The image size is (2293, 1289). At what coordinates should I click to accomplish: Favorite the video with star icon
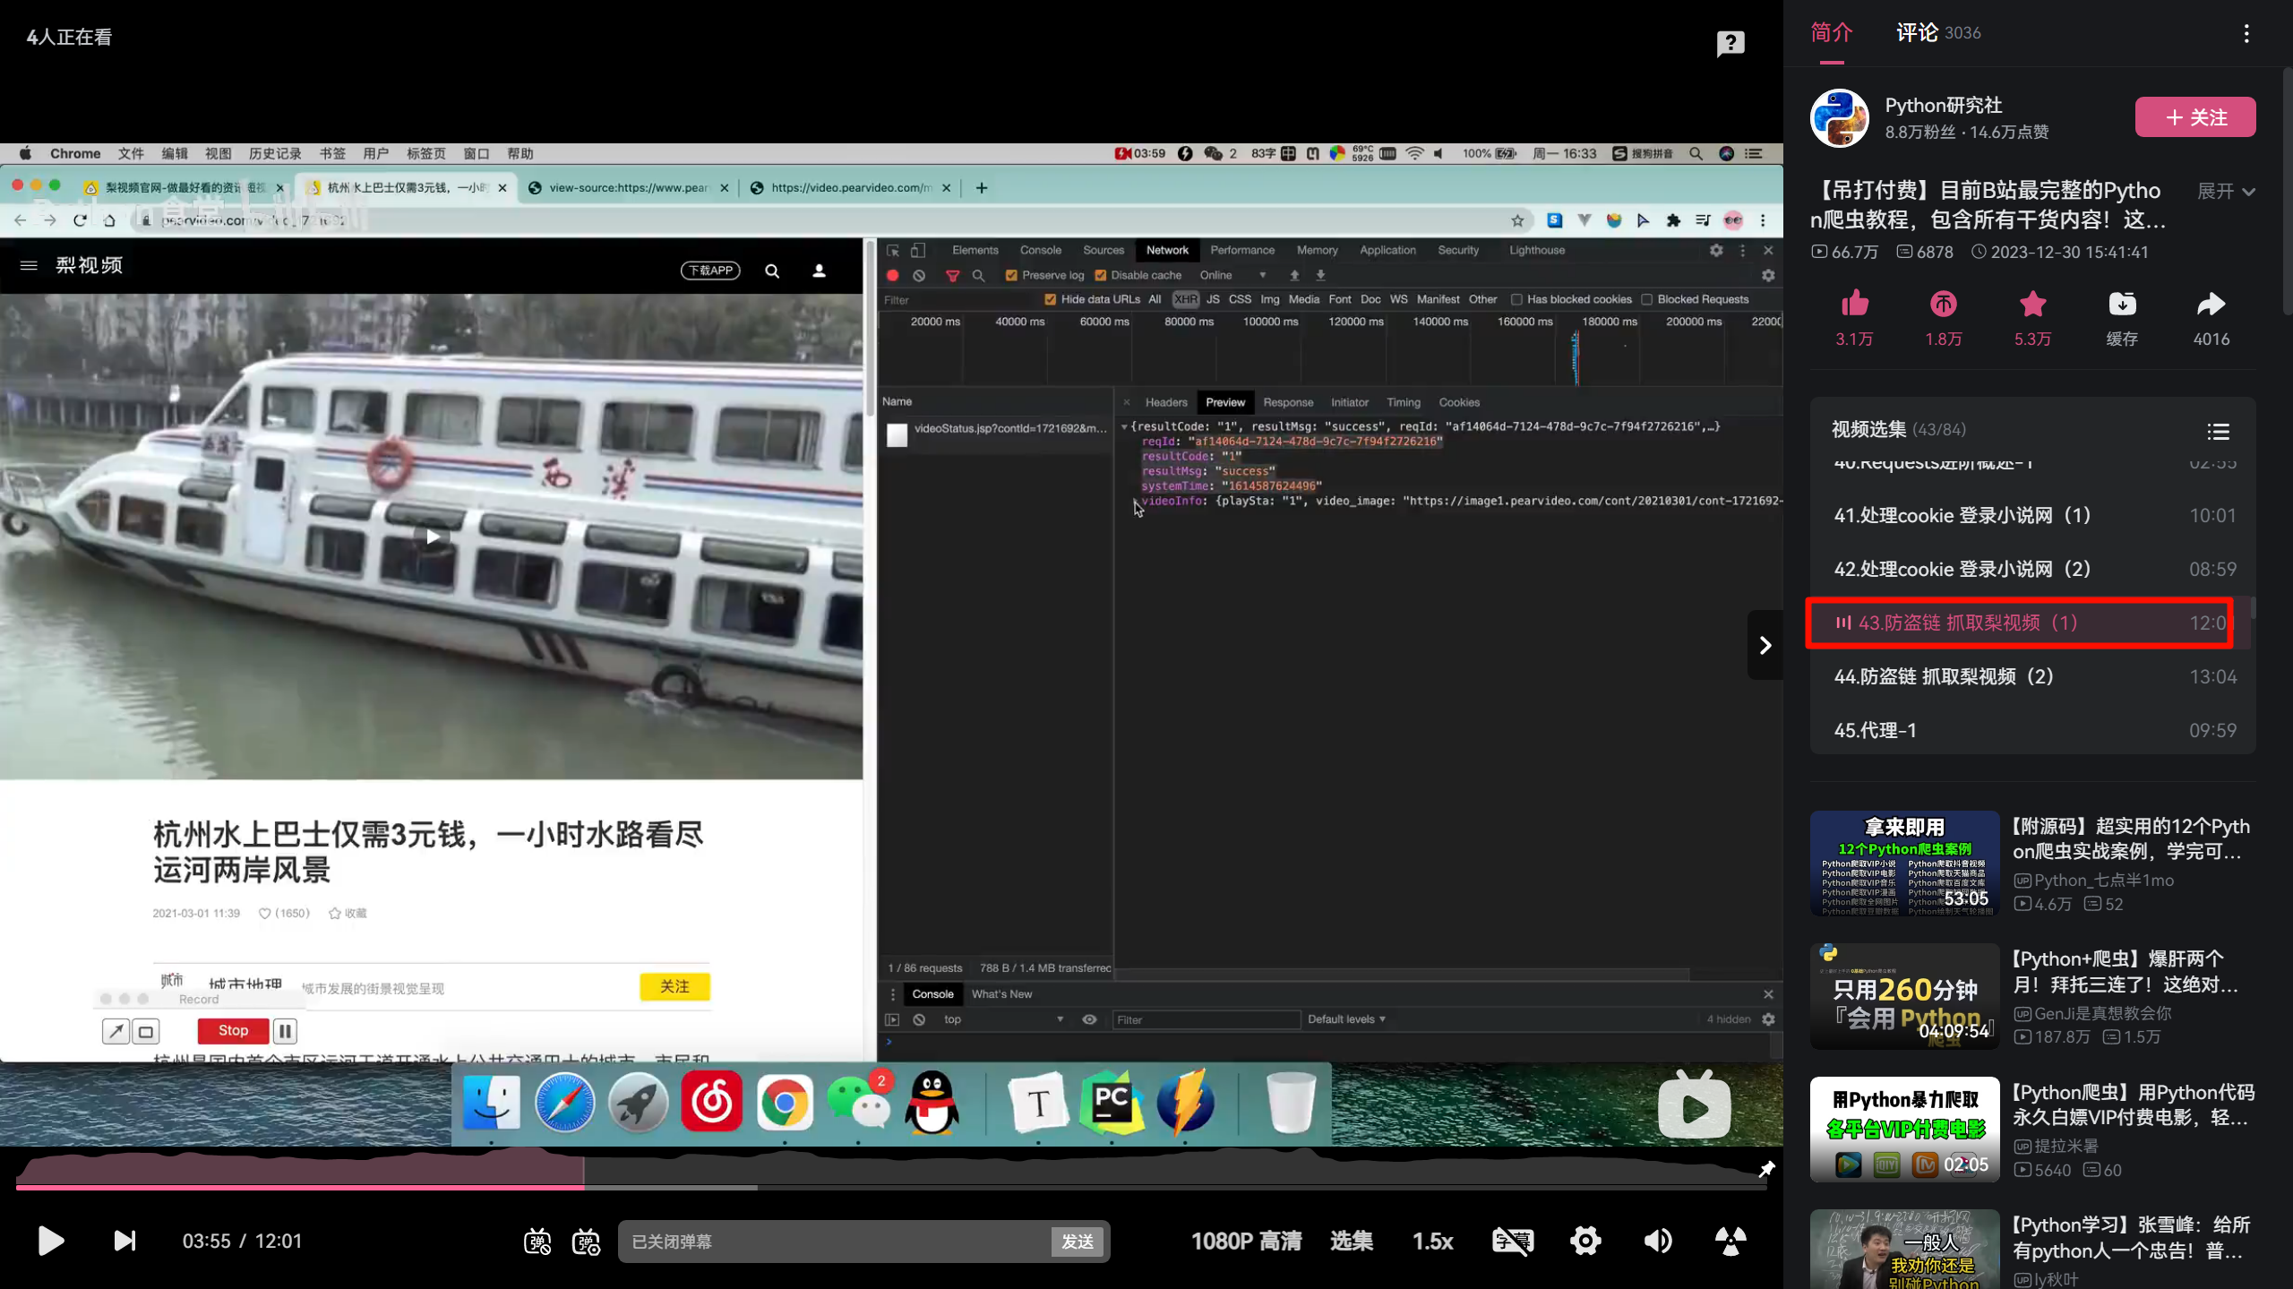[x=2032, y=305]
